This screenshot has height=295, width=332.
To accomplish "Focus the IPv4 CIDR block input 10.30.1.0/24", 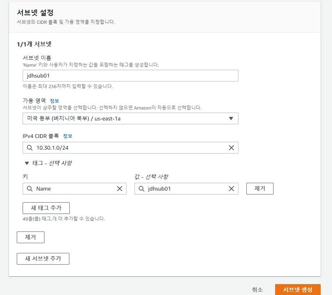I will pyautogui.click(x=131, y=148).
